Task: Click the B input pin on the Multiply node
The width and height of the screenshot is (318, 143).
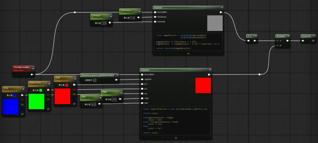Action: coord(277,45)
